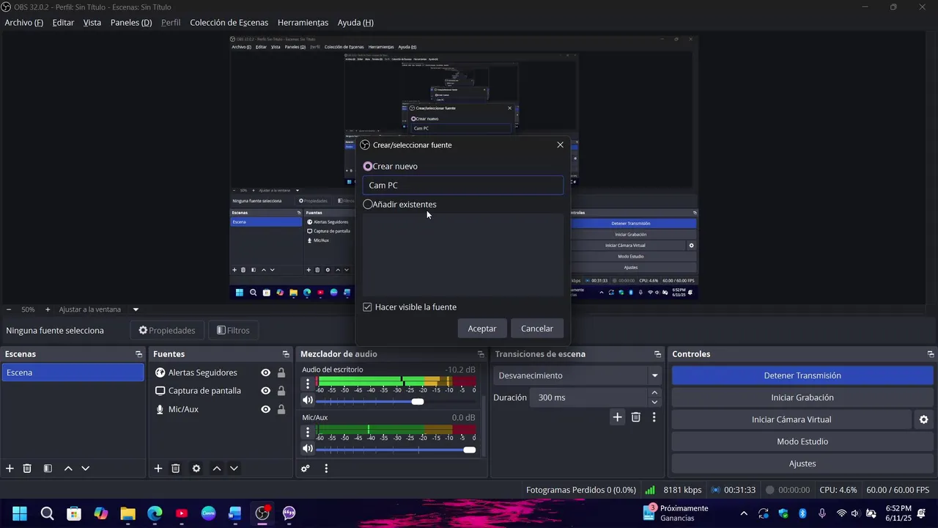938x528 pixels.
Task: Add a transition with plus icon in Transiciones
Action: click(x=617, y=417)
